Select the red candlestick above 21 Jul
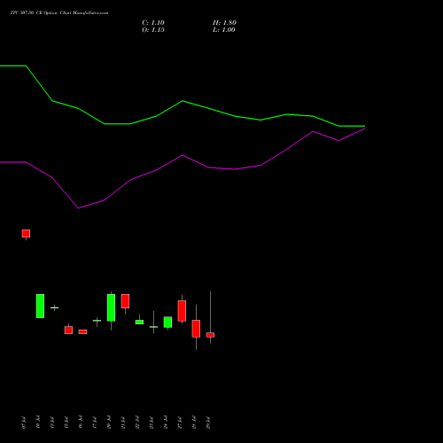This screenshot has width=443, height=443. [125, 301]
